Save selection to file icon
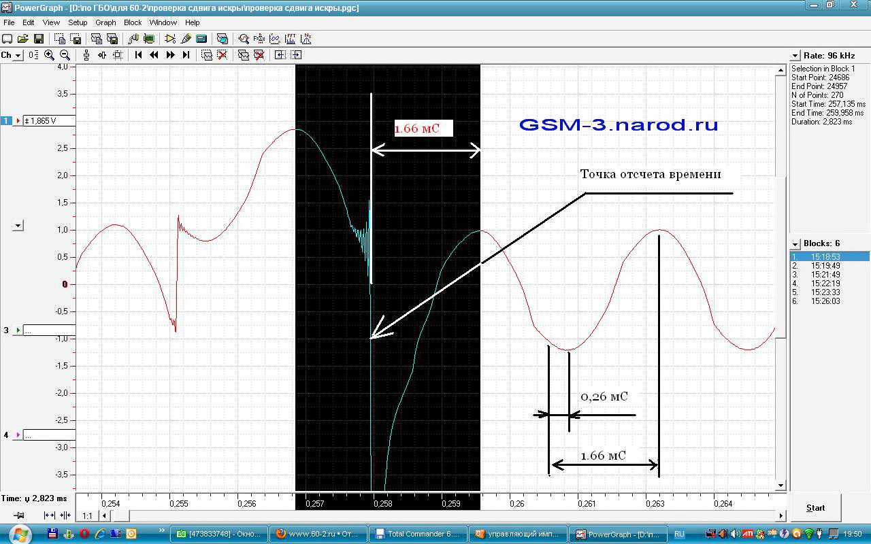Viewport: 871px width, 544px height. (76, 39)
